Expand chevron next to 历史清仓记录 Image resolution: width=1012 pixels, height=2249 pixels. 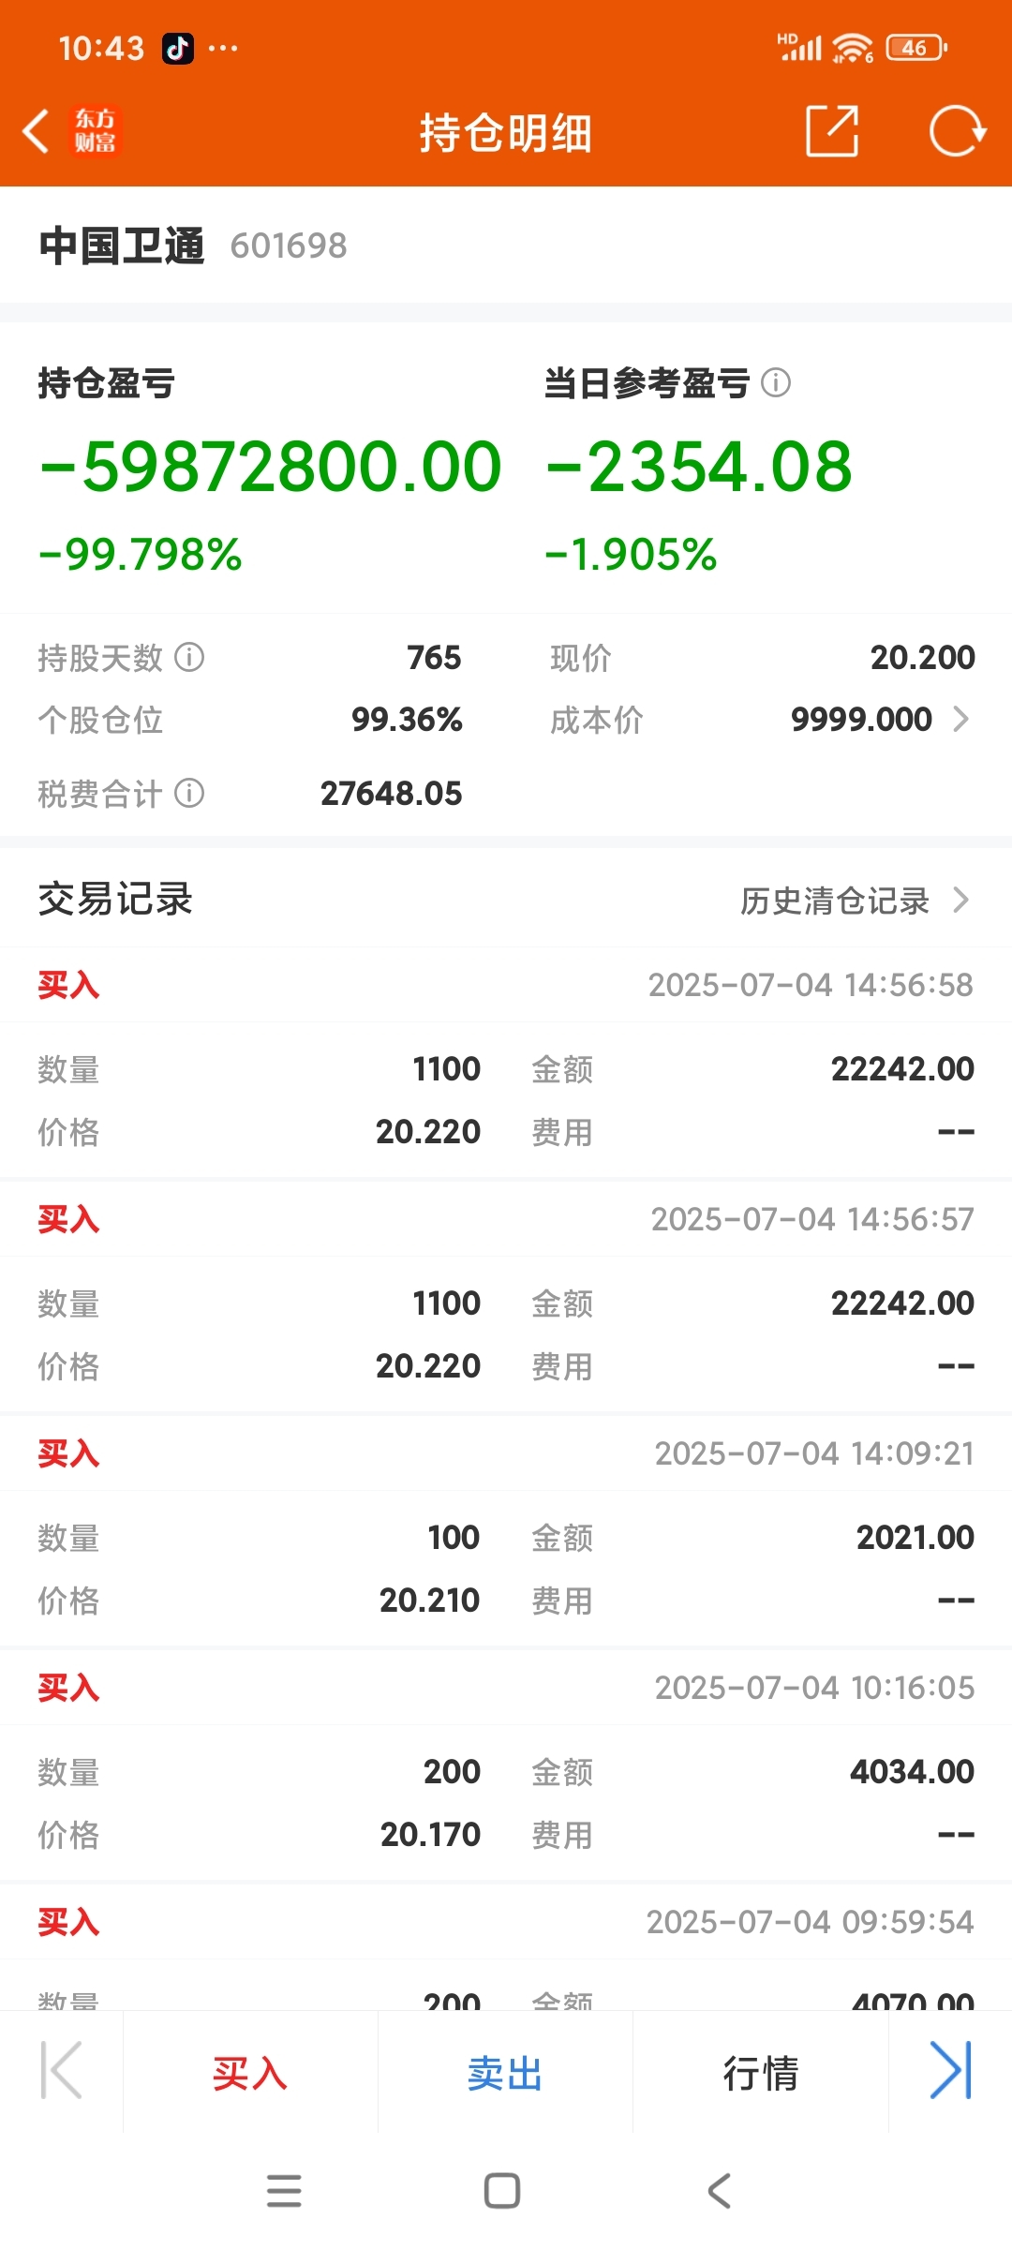[x=960, y=900]
